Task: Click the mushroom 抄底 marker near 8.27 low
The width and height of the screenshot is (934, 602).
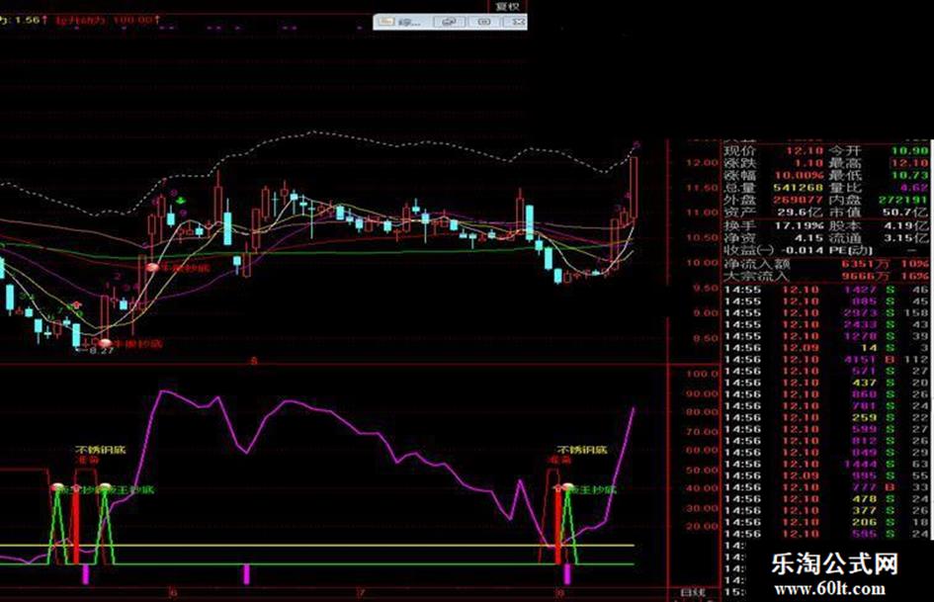Action: coord(105,343)
